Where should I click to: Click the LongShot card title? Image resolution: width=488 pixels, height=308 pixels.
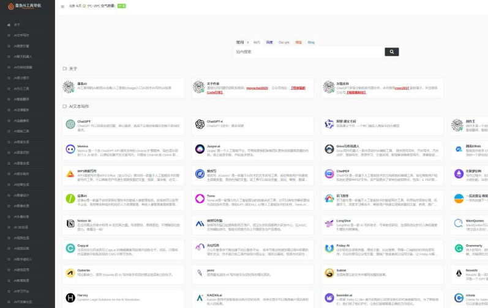tap(343, 221)
